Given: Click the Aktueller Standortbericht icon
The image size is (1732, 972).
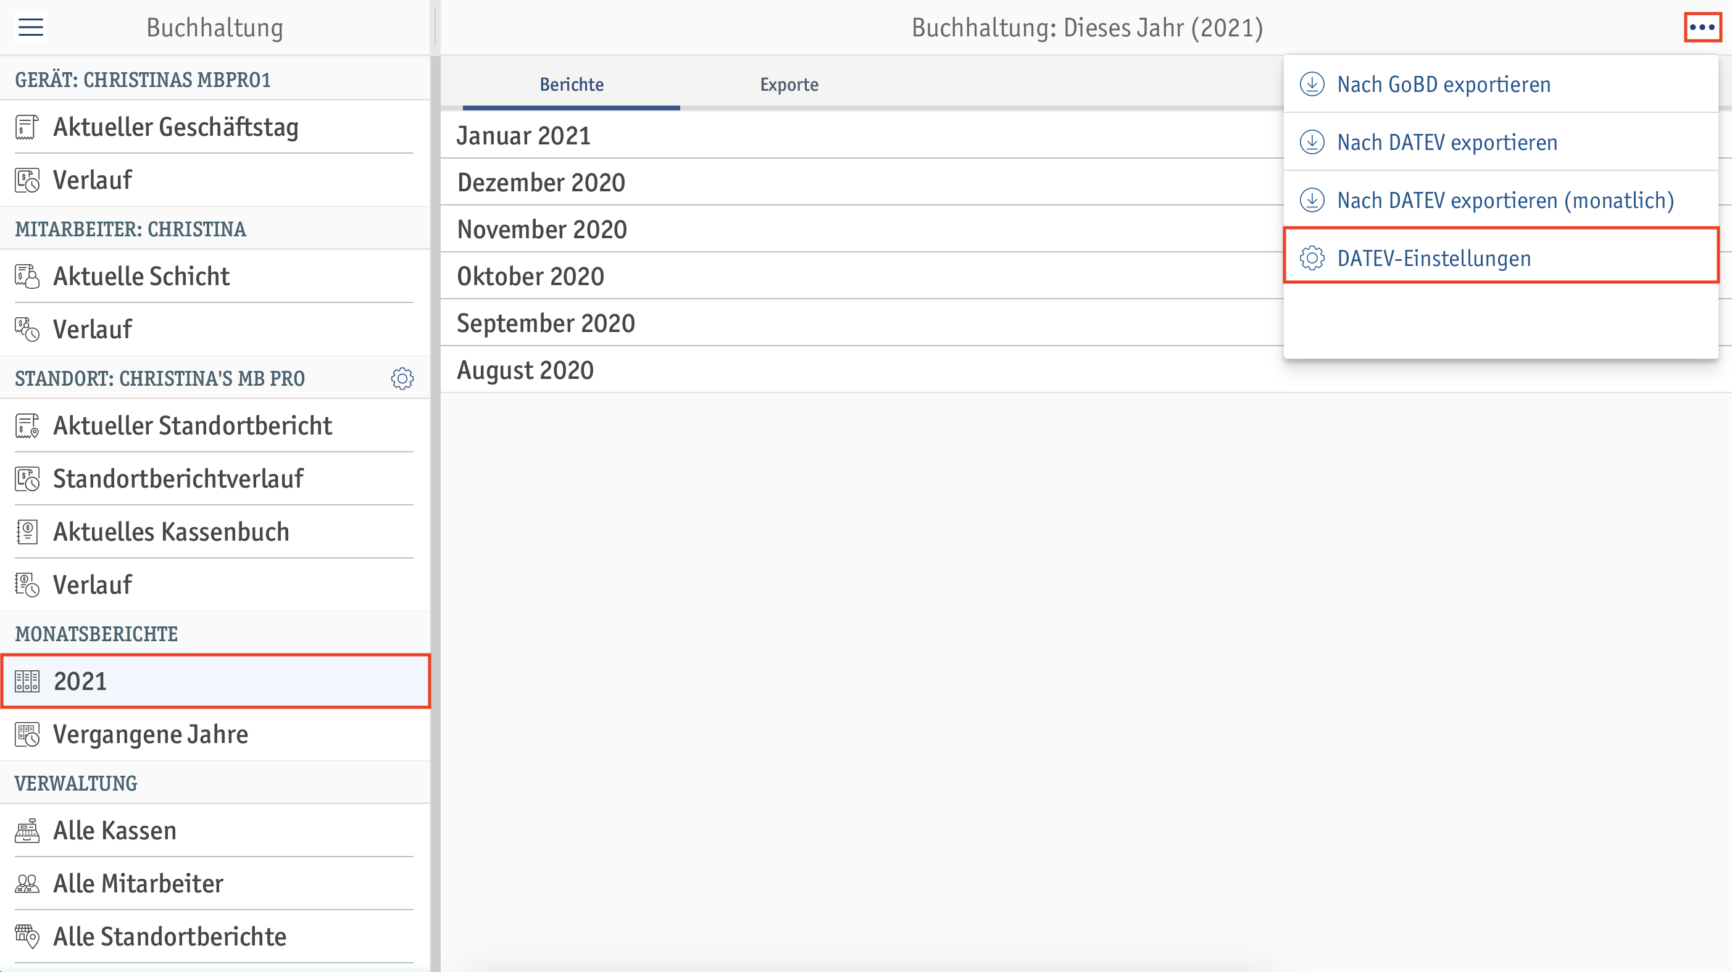Looking at the screenshot, I should 27,426.
